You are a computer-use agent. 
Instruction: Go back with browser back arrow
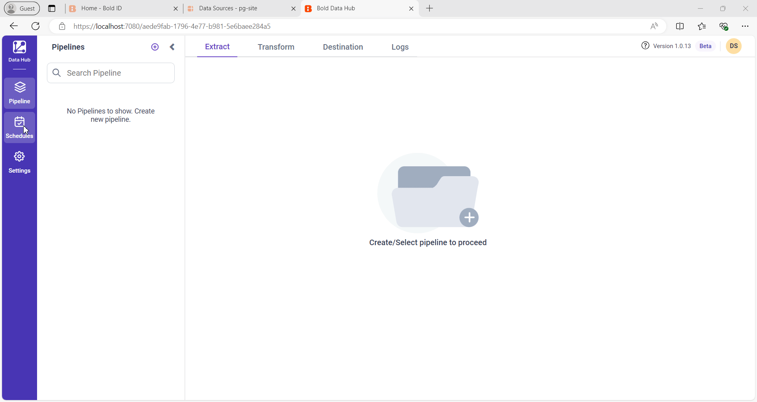tap(14, 26)
